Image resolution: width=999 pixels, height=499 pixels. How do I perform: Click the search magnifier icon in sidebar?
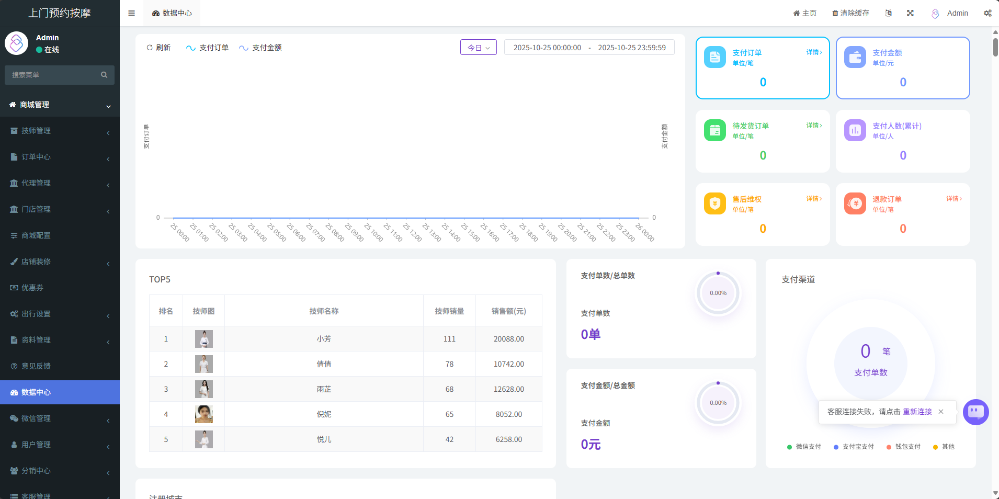tap(104, 75)
